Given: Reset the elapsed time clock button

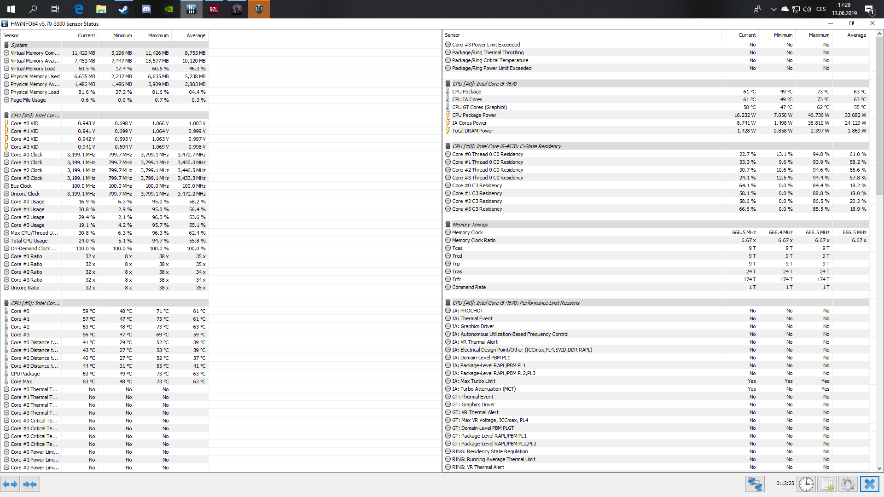Looking at the screenshot, I should coord(806,484).
